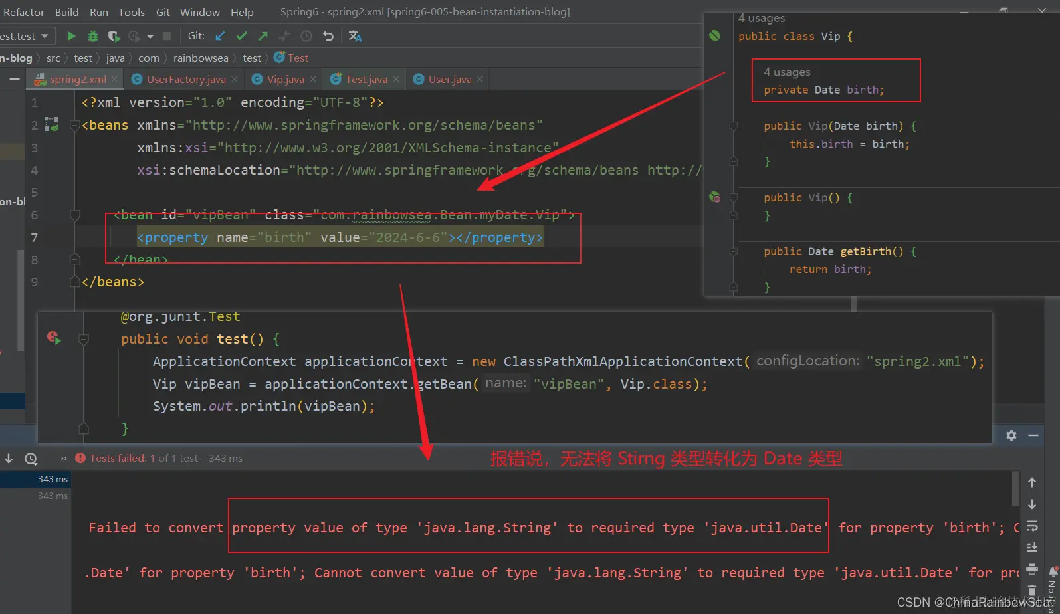
Task: Open the profiler dropdown arrow in toolbar
Action: [x=150, y=36]
